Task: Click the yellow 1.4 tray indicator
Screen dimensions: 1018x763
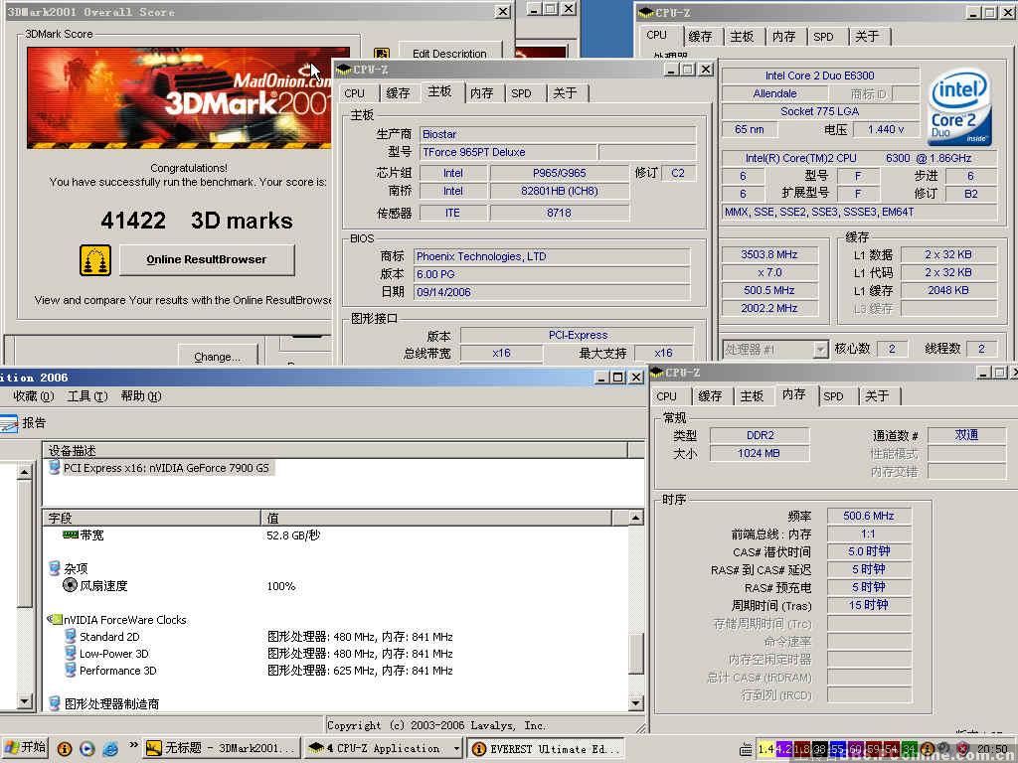Action: [765, 749]
